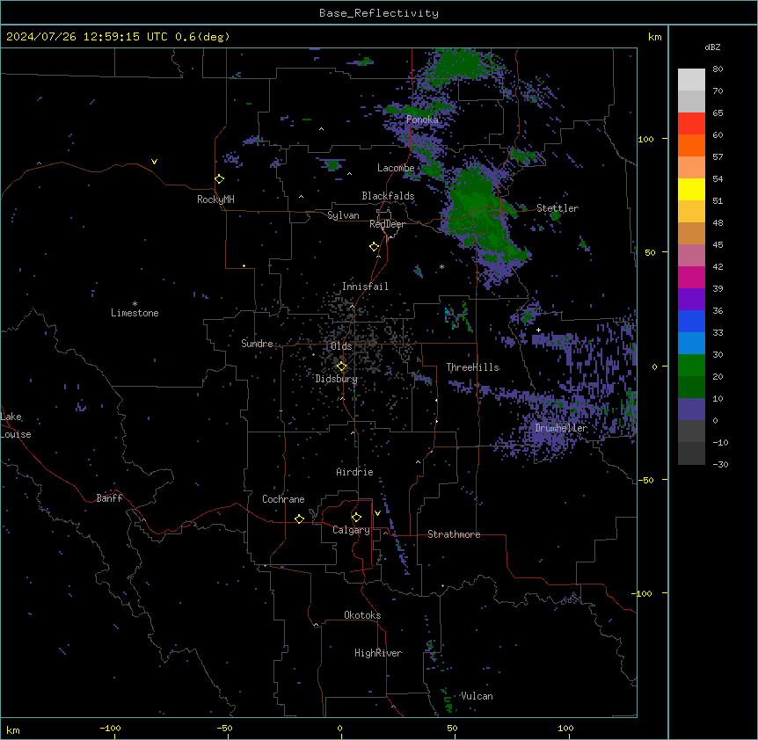The image size is (758, 740).
Task: Select the Louise label at left edge
Action: (x=16, y=435)
